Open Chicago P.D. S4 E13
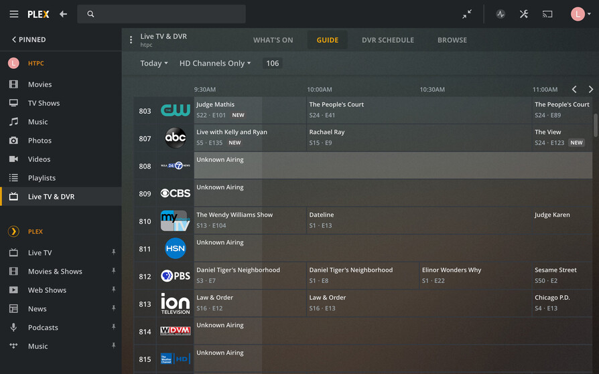 pyautogui.click(x=562, y=303)
